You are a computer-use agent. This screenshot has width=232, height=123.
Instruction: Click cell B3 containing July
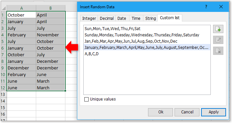point(50,28)
